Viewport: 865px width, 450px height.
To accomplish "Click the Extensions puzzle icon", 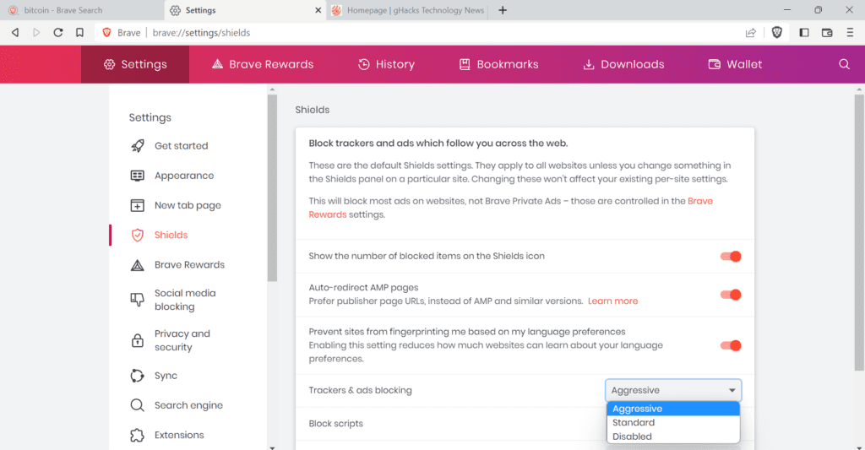I will tap(138, 435).
